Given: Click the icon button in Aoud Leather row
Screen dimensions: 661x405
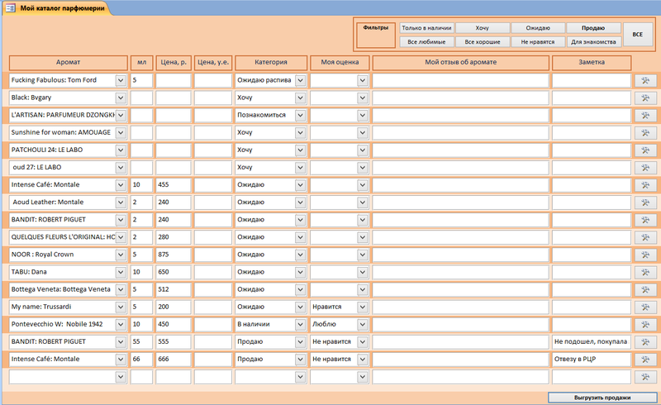Looking at the screenshot, I should coord(645,202).
